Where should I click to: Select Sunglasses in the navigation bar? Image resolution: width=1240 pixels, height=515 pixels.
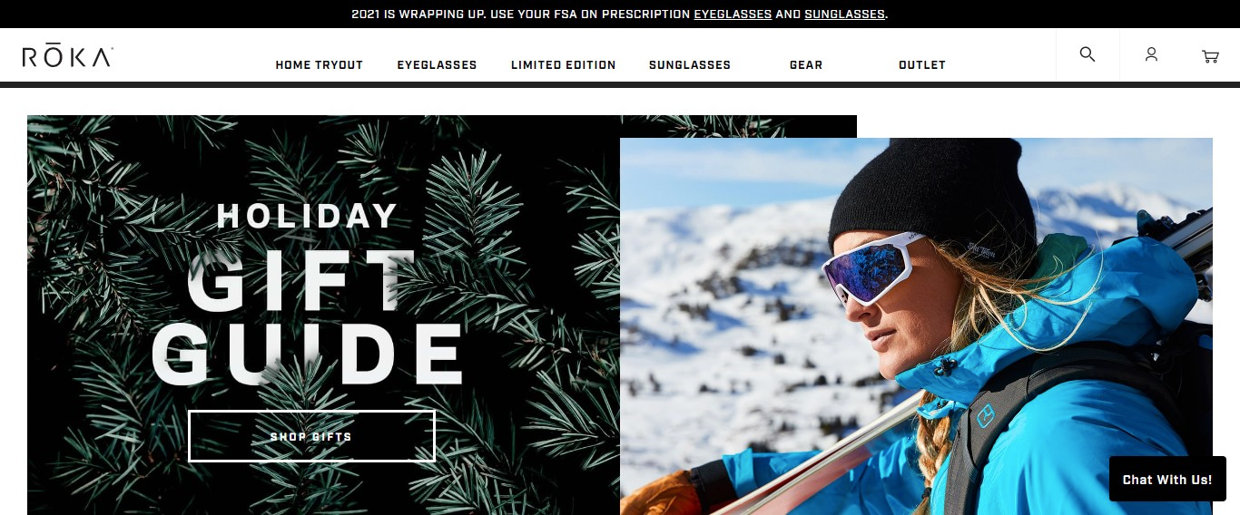[689, 65]
